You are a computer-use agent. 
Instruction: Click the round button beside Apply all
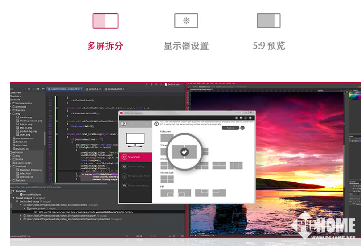(242, 128)
